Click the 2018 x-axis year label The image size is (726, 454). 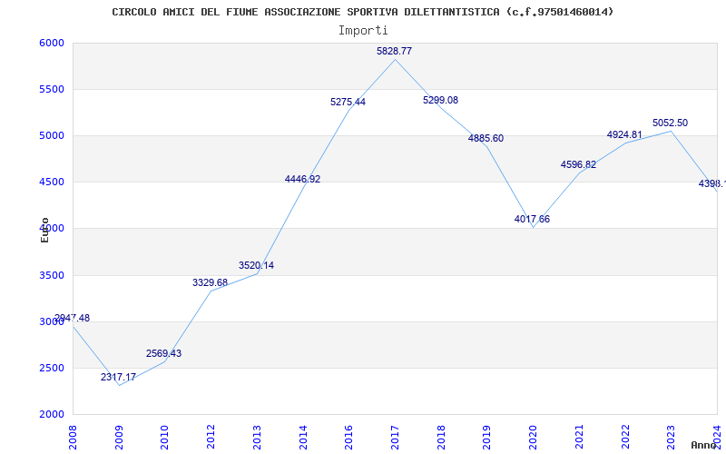(441, 438)
